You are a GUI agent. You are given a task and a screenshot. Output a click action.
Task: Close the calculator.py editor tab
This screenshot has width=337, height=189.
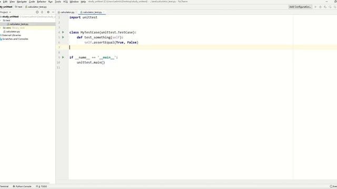click(76, 12)
